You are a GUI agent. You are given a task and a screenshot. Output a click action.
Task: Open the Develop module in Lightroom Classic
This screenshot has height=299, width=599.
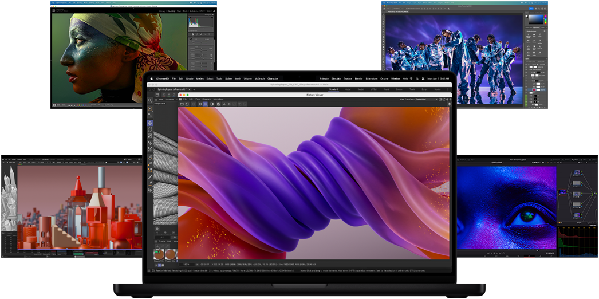(171, 11)
